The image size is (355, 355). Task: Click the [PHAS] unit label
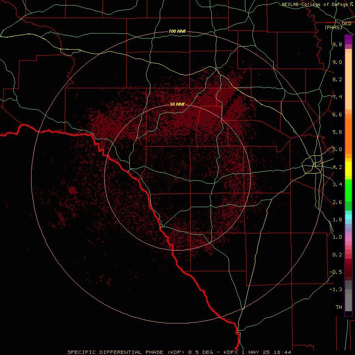[x=333, y=27]
